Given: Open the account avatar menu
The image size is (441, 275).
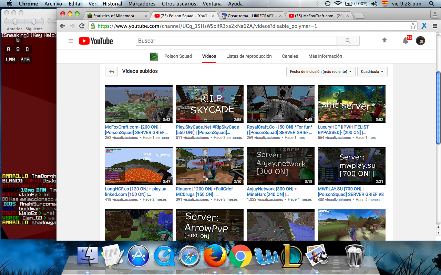Looking at the screenshot, I should pyautogui.click(x=420, y=41).
